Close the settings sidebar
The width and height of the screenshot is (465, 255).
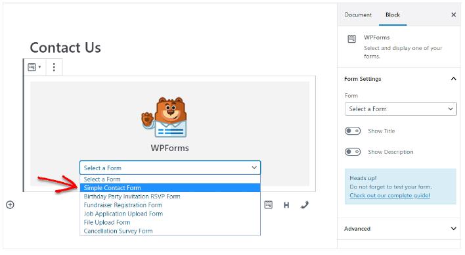tap(453, 15)
